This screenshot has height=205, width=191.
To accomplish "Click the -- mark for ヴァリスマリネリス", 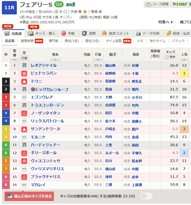I will [x=24, y=169].
